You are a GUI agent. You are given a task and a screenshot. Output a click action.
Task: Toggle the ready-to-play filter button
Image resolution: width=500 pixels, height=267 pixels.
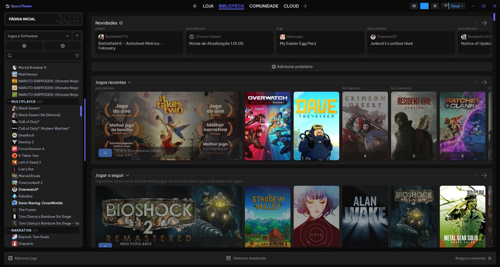63,46
